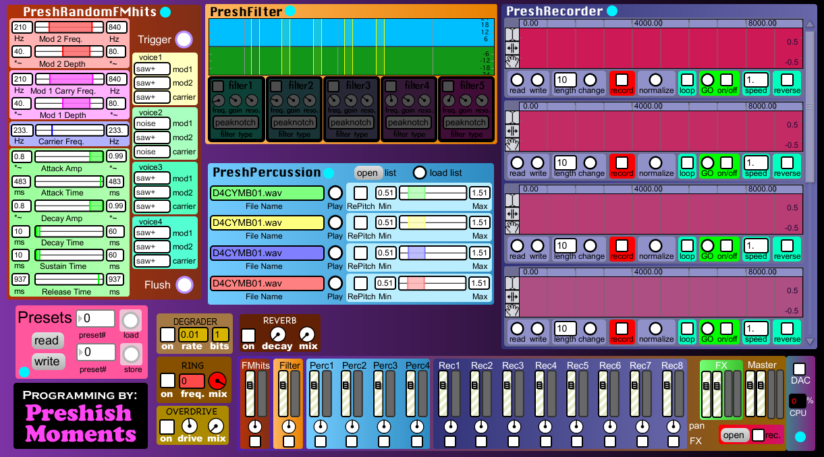Click the green D4CYMB01.wav file name field

[x=267, y=193]
